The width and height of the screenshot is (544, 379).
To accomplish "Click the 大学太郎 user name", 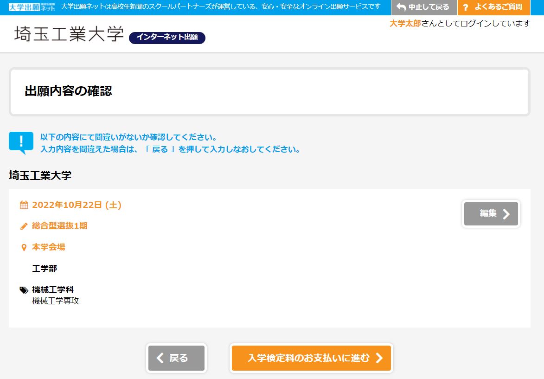I will pyautogui.click(x=405, y=23).
